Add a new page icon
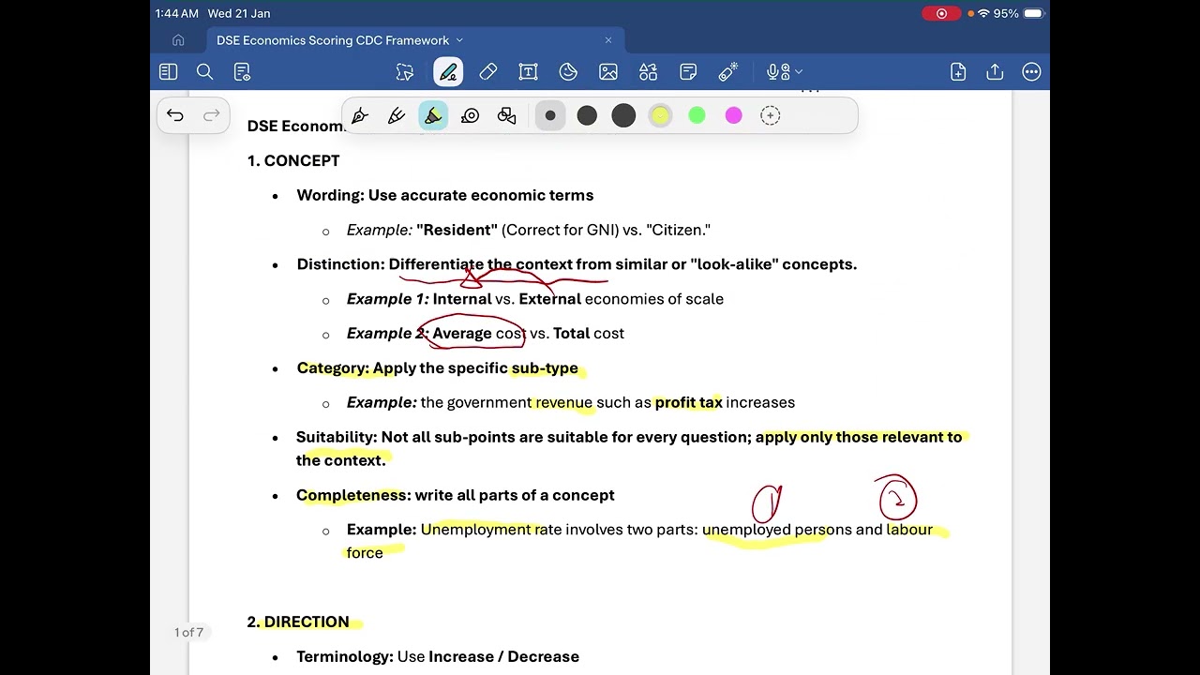The width and height of the screenshot is (1200, 675). click(x=958, y=71)
